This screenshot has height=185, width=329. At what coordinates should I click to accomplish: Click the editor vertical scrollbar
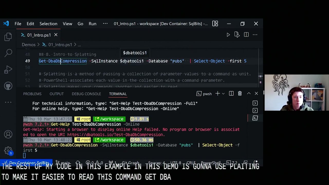(x=261, y=68)
